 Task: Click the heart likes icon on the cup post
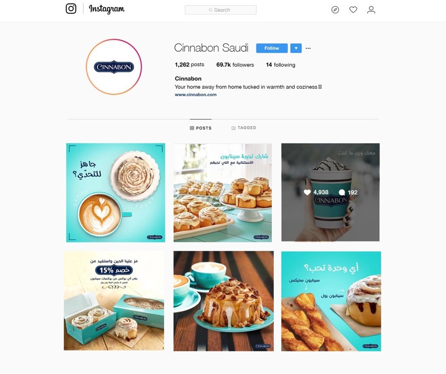point(307,192)
